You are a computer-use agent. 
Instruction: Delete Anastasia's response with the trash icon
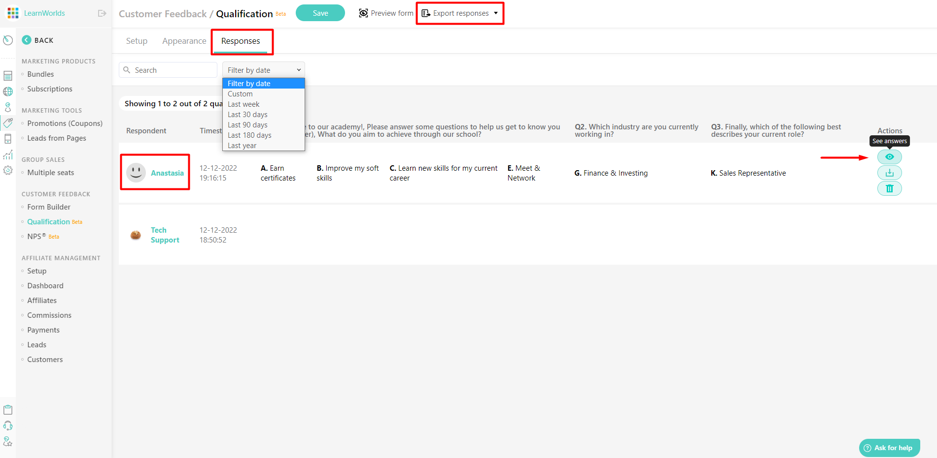click(x=889, y=188)
